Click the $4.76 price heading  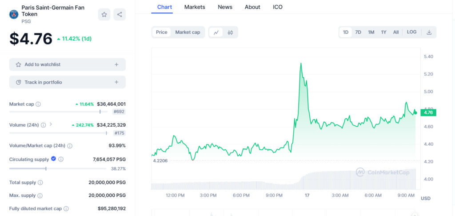31,39
